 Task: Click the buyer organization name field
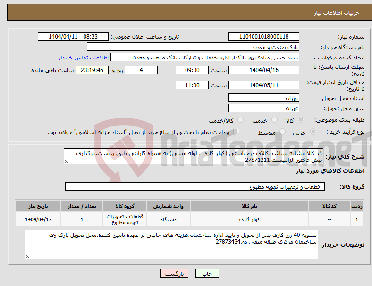pos(193,47)
